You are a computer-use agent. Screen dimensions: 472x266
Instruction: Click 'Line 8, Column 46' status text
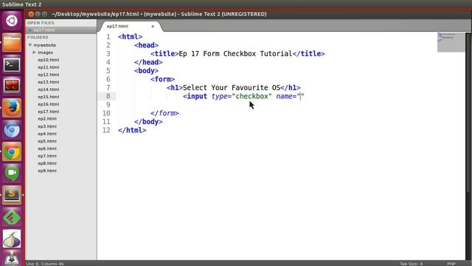pos(44,264)
